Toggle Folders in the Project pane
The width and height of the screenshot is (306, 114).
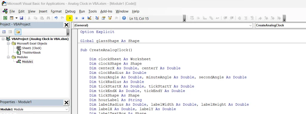coord(18,32)
